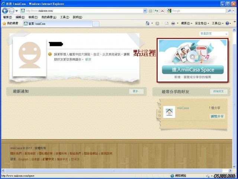Switch language to 简体中文
This screenshot has height=179, width=238.
point(62,159)
